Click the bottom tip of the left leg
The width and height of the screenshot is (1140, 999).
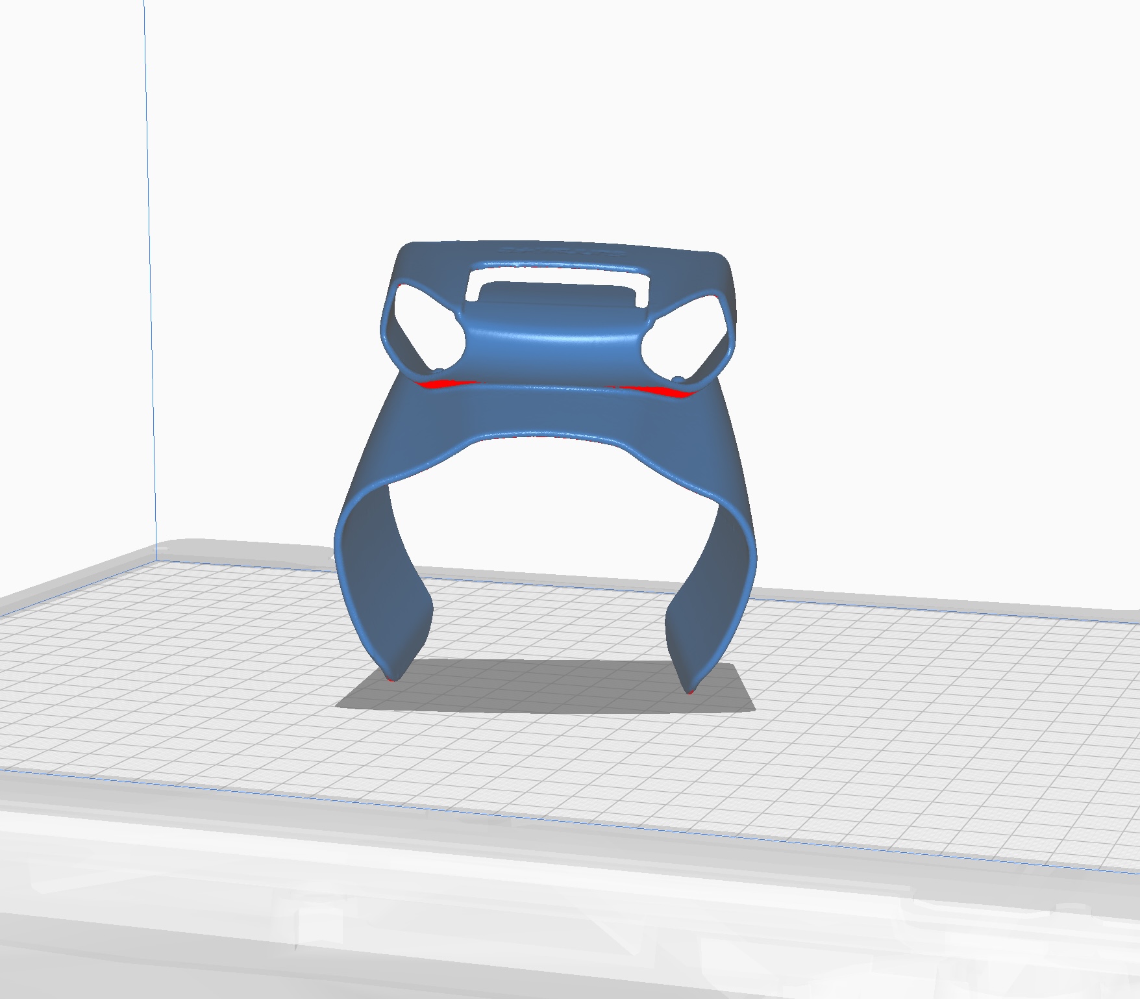[391, 677]
